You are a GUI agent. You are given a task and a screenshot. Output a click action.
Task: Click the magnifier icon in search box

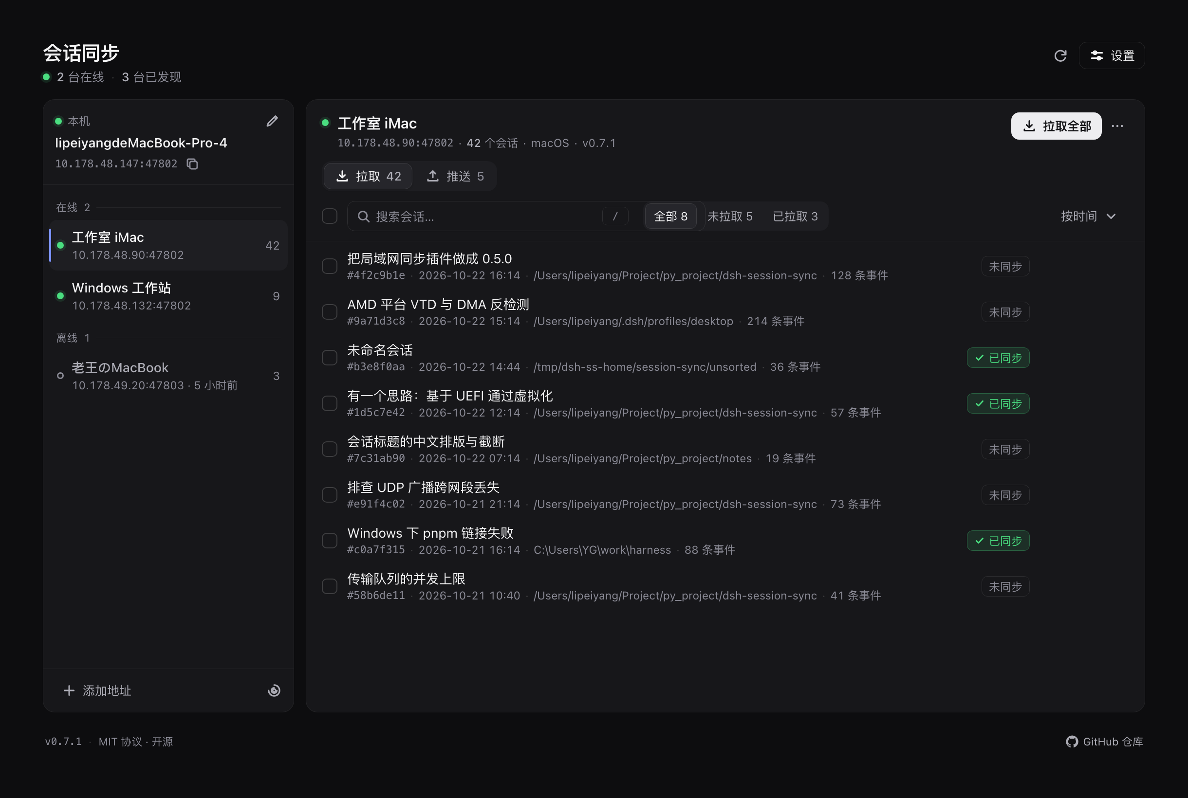363,217
